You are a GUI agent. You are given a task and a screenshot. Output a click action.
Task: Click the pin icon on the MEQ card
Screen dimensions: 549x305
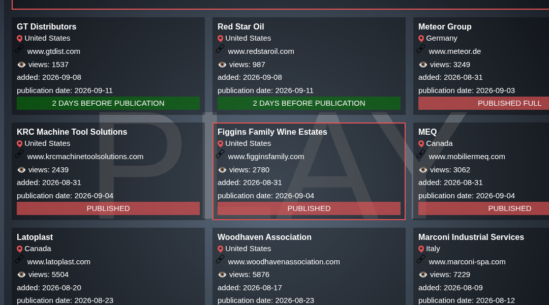(421, 143)
